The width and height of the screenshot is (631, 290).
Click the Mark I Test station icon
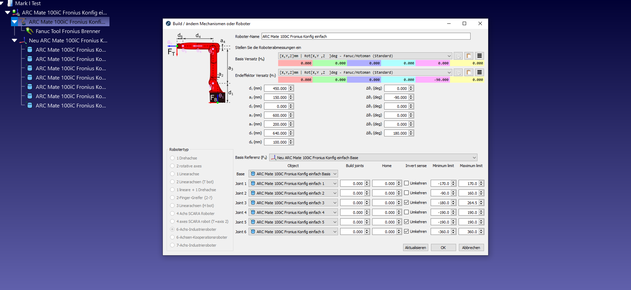click(10, 3)
